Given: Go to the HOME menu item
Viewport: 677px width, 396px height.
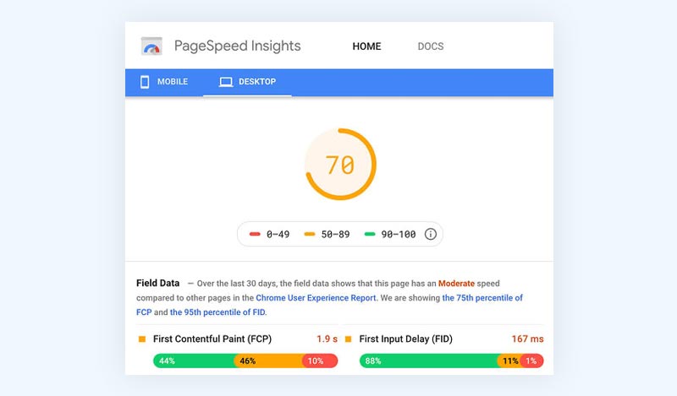Looking at the screenshot, I should coord(366,46).
